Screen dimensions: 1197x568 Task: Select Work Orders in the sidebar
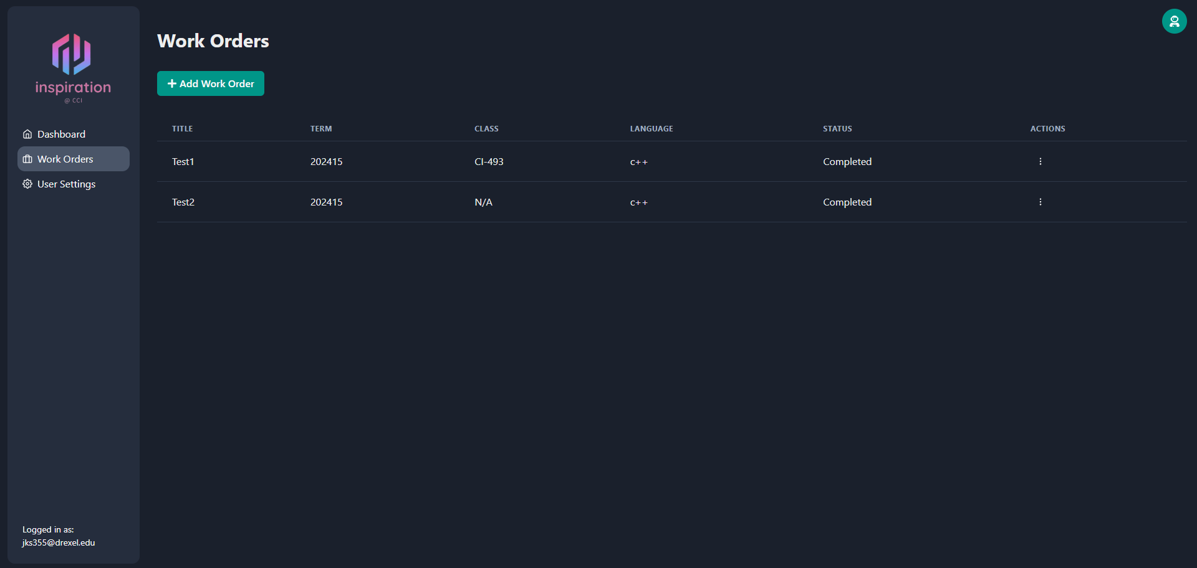coord(65,159)
